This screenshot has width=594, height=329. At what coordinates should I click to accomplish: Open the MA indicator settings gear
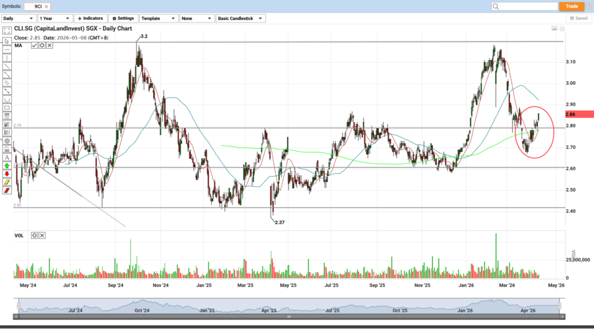[42, 45]
